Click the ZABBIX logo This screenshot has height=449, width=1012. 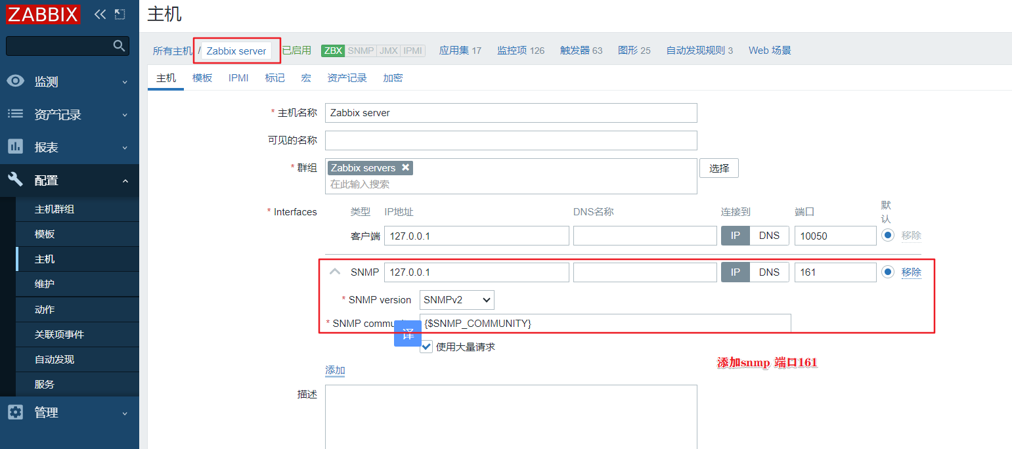[x=43, y=14]
